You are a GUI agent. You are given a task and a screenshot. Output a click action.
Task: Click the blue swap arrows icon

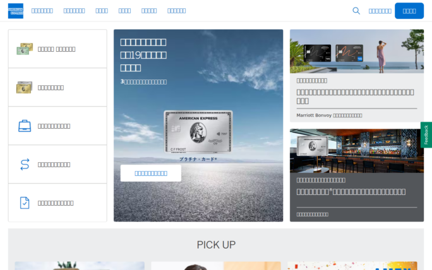25,164
